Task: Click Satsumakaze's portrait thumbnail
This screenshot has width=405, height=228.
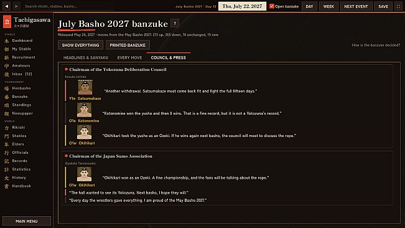Action: [x=85, y=87]
